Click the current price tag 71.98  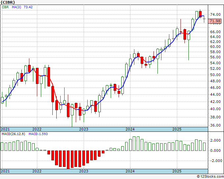(215, 21)
